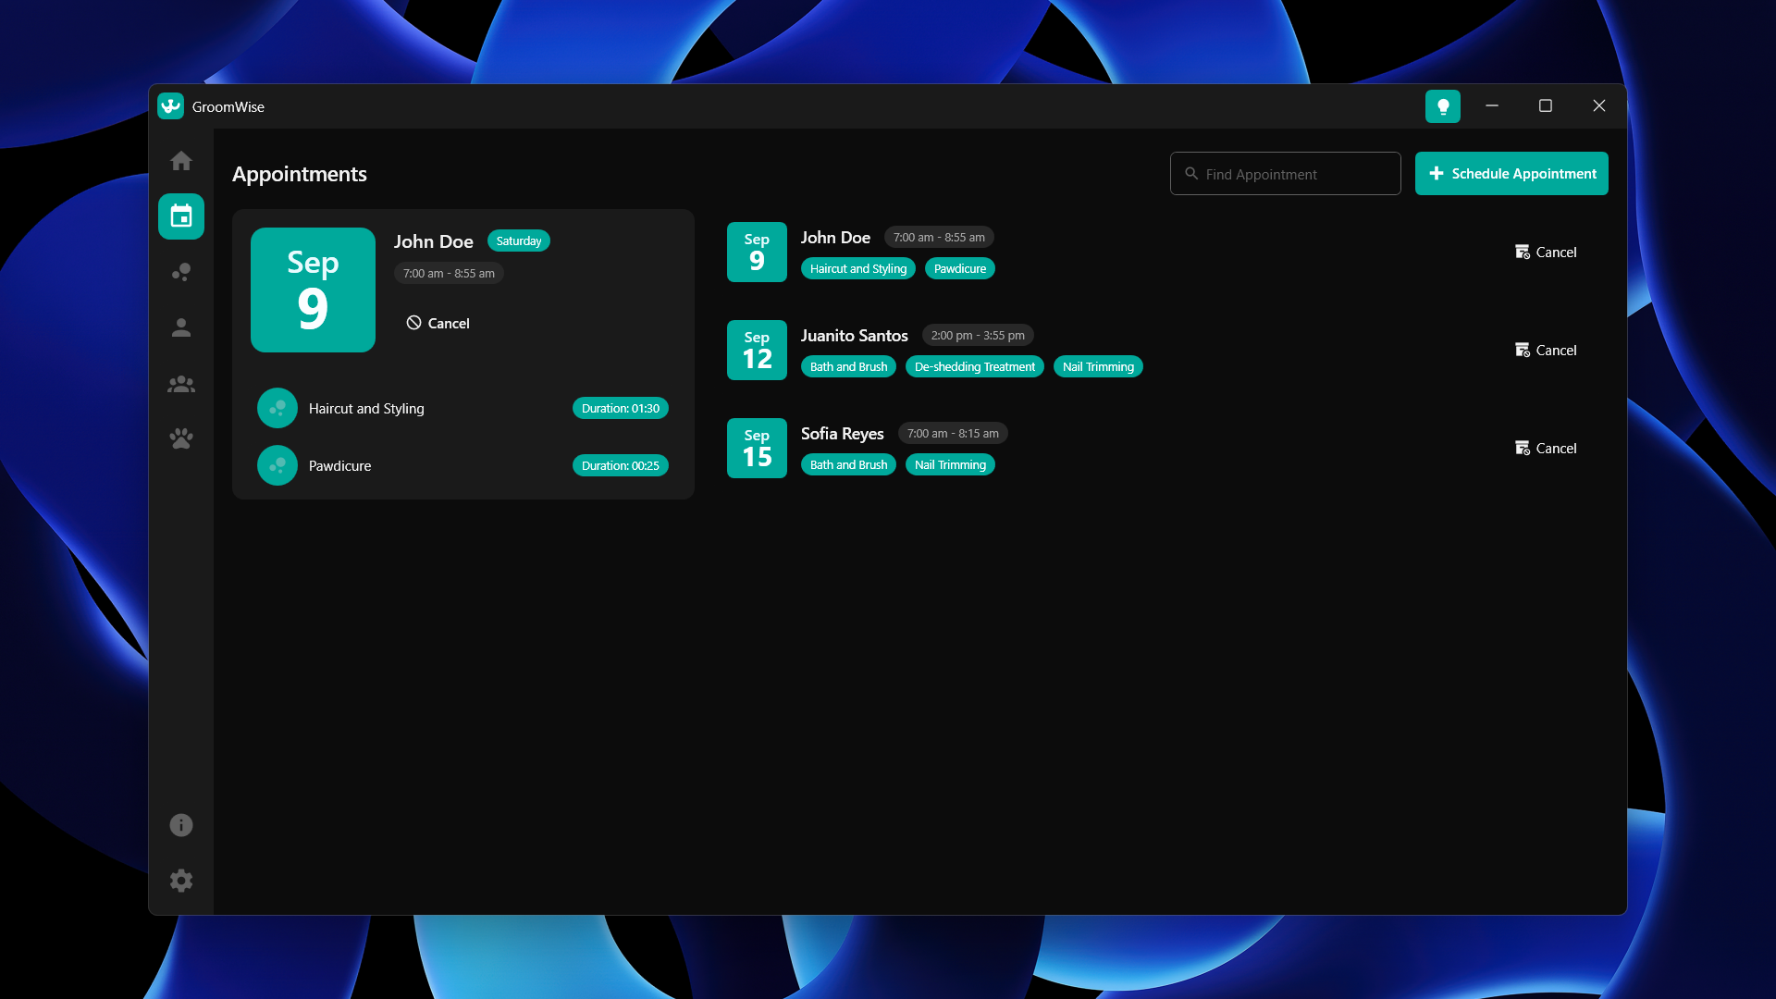Image resolution: width=1776 pixels, height=999 pixels.
Task: Cancel the Sep 9 list appointment
Action: 1546,253
